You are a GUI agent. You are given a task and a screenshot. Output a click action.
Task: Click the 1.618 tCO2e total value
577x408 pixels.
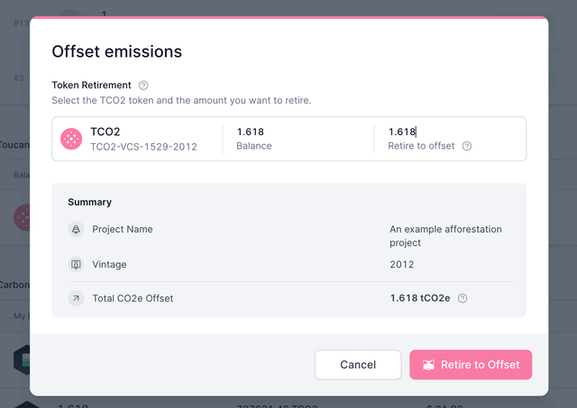[x=419, y=298]
